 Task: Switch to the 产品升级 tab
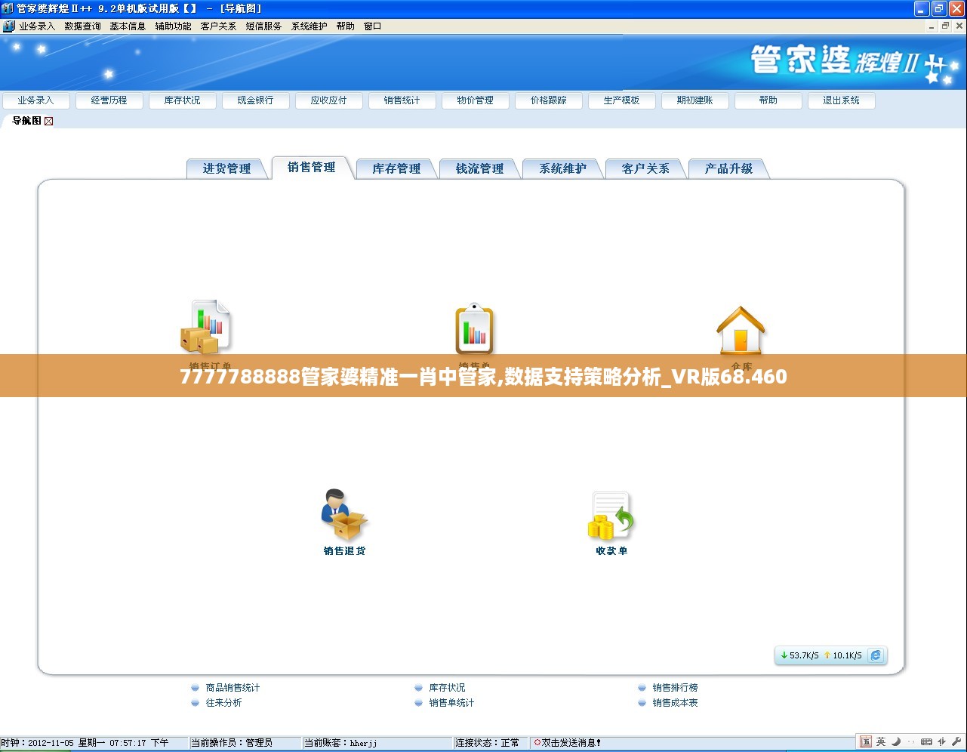pyautogui.click(x=728, y=169)
